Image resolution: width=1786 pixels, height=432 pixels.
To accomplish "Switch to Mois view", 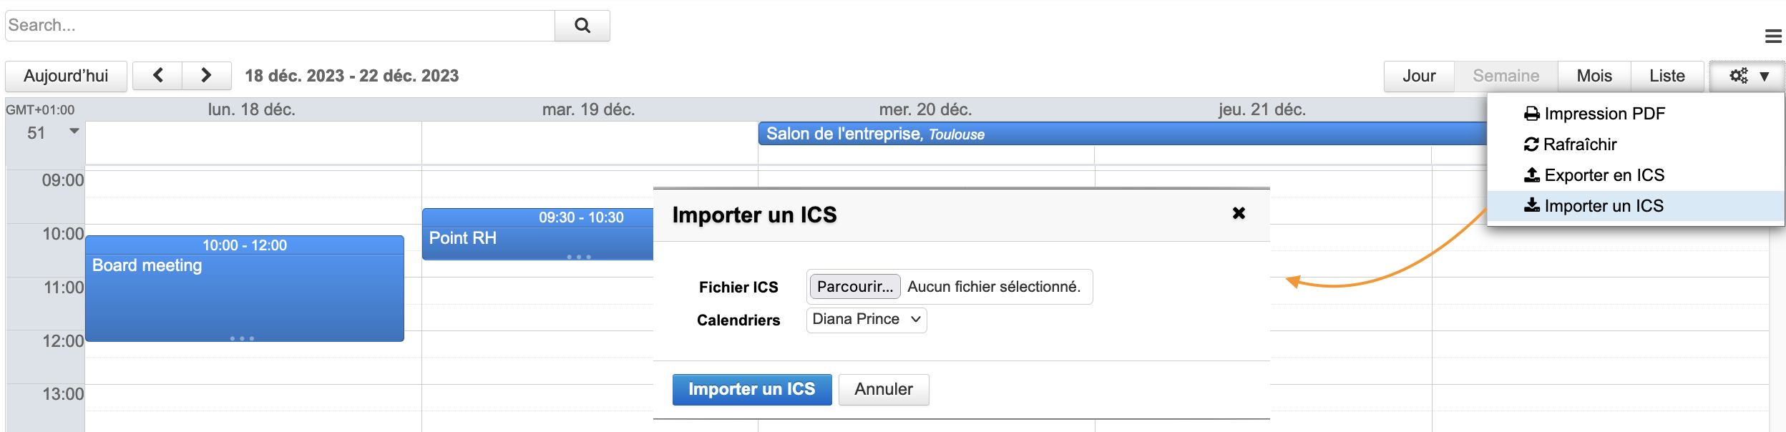I will tap(1594, 76).
